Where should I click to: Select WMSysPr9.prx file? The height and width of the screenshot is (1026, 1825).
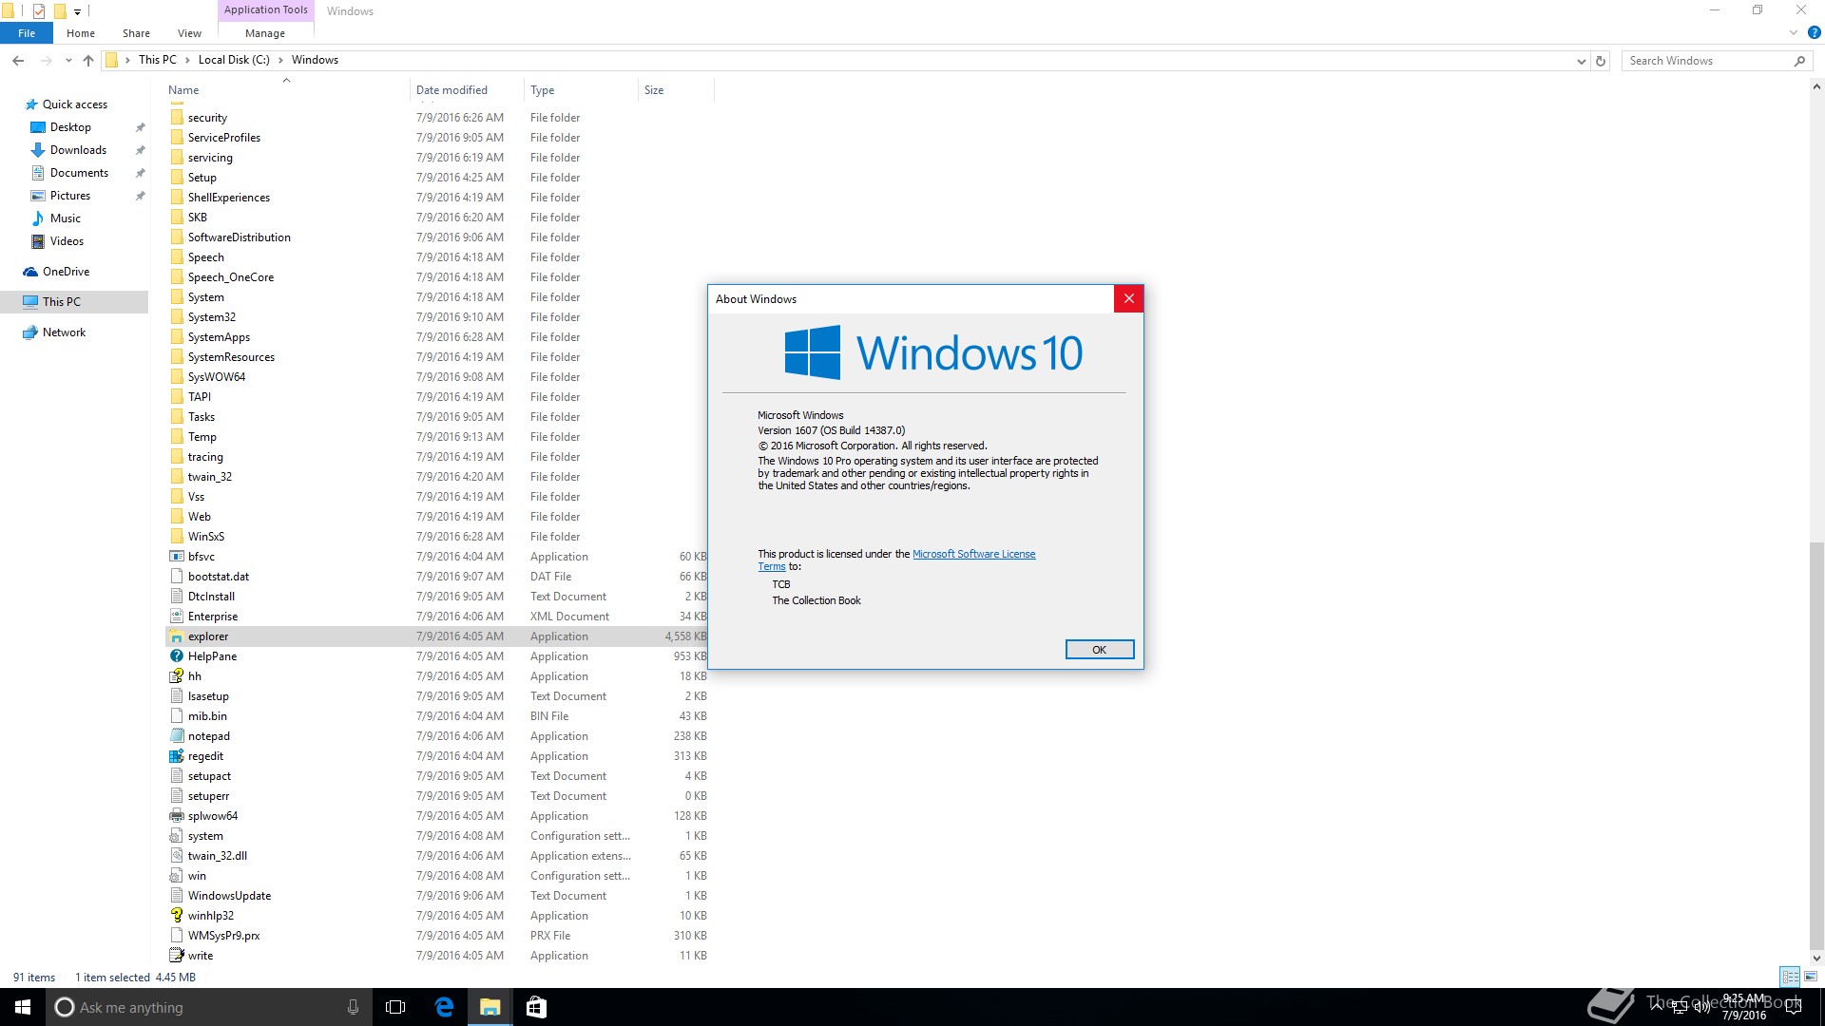(x=223, y=936)
